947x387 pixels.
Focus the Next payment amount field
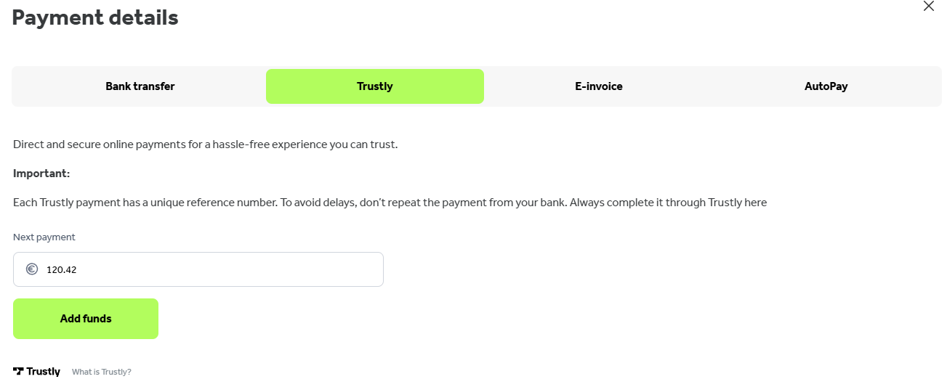218,269
